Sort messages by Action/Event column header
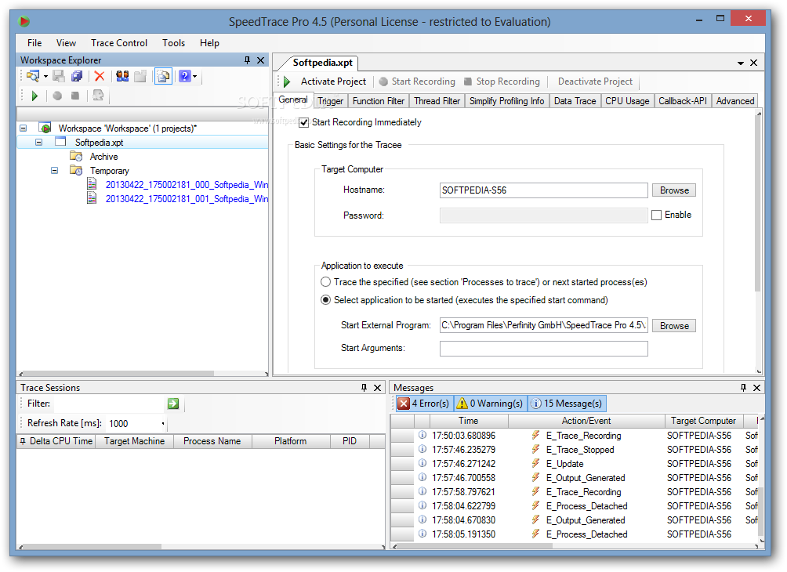787x572 pixels. [586, 421]
